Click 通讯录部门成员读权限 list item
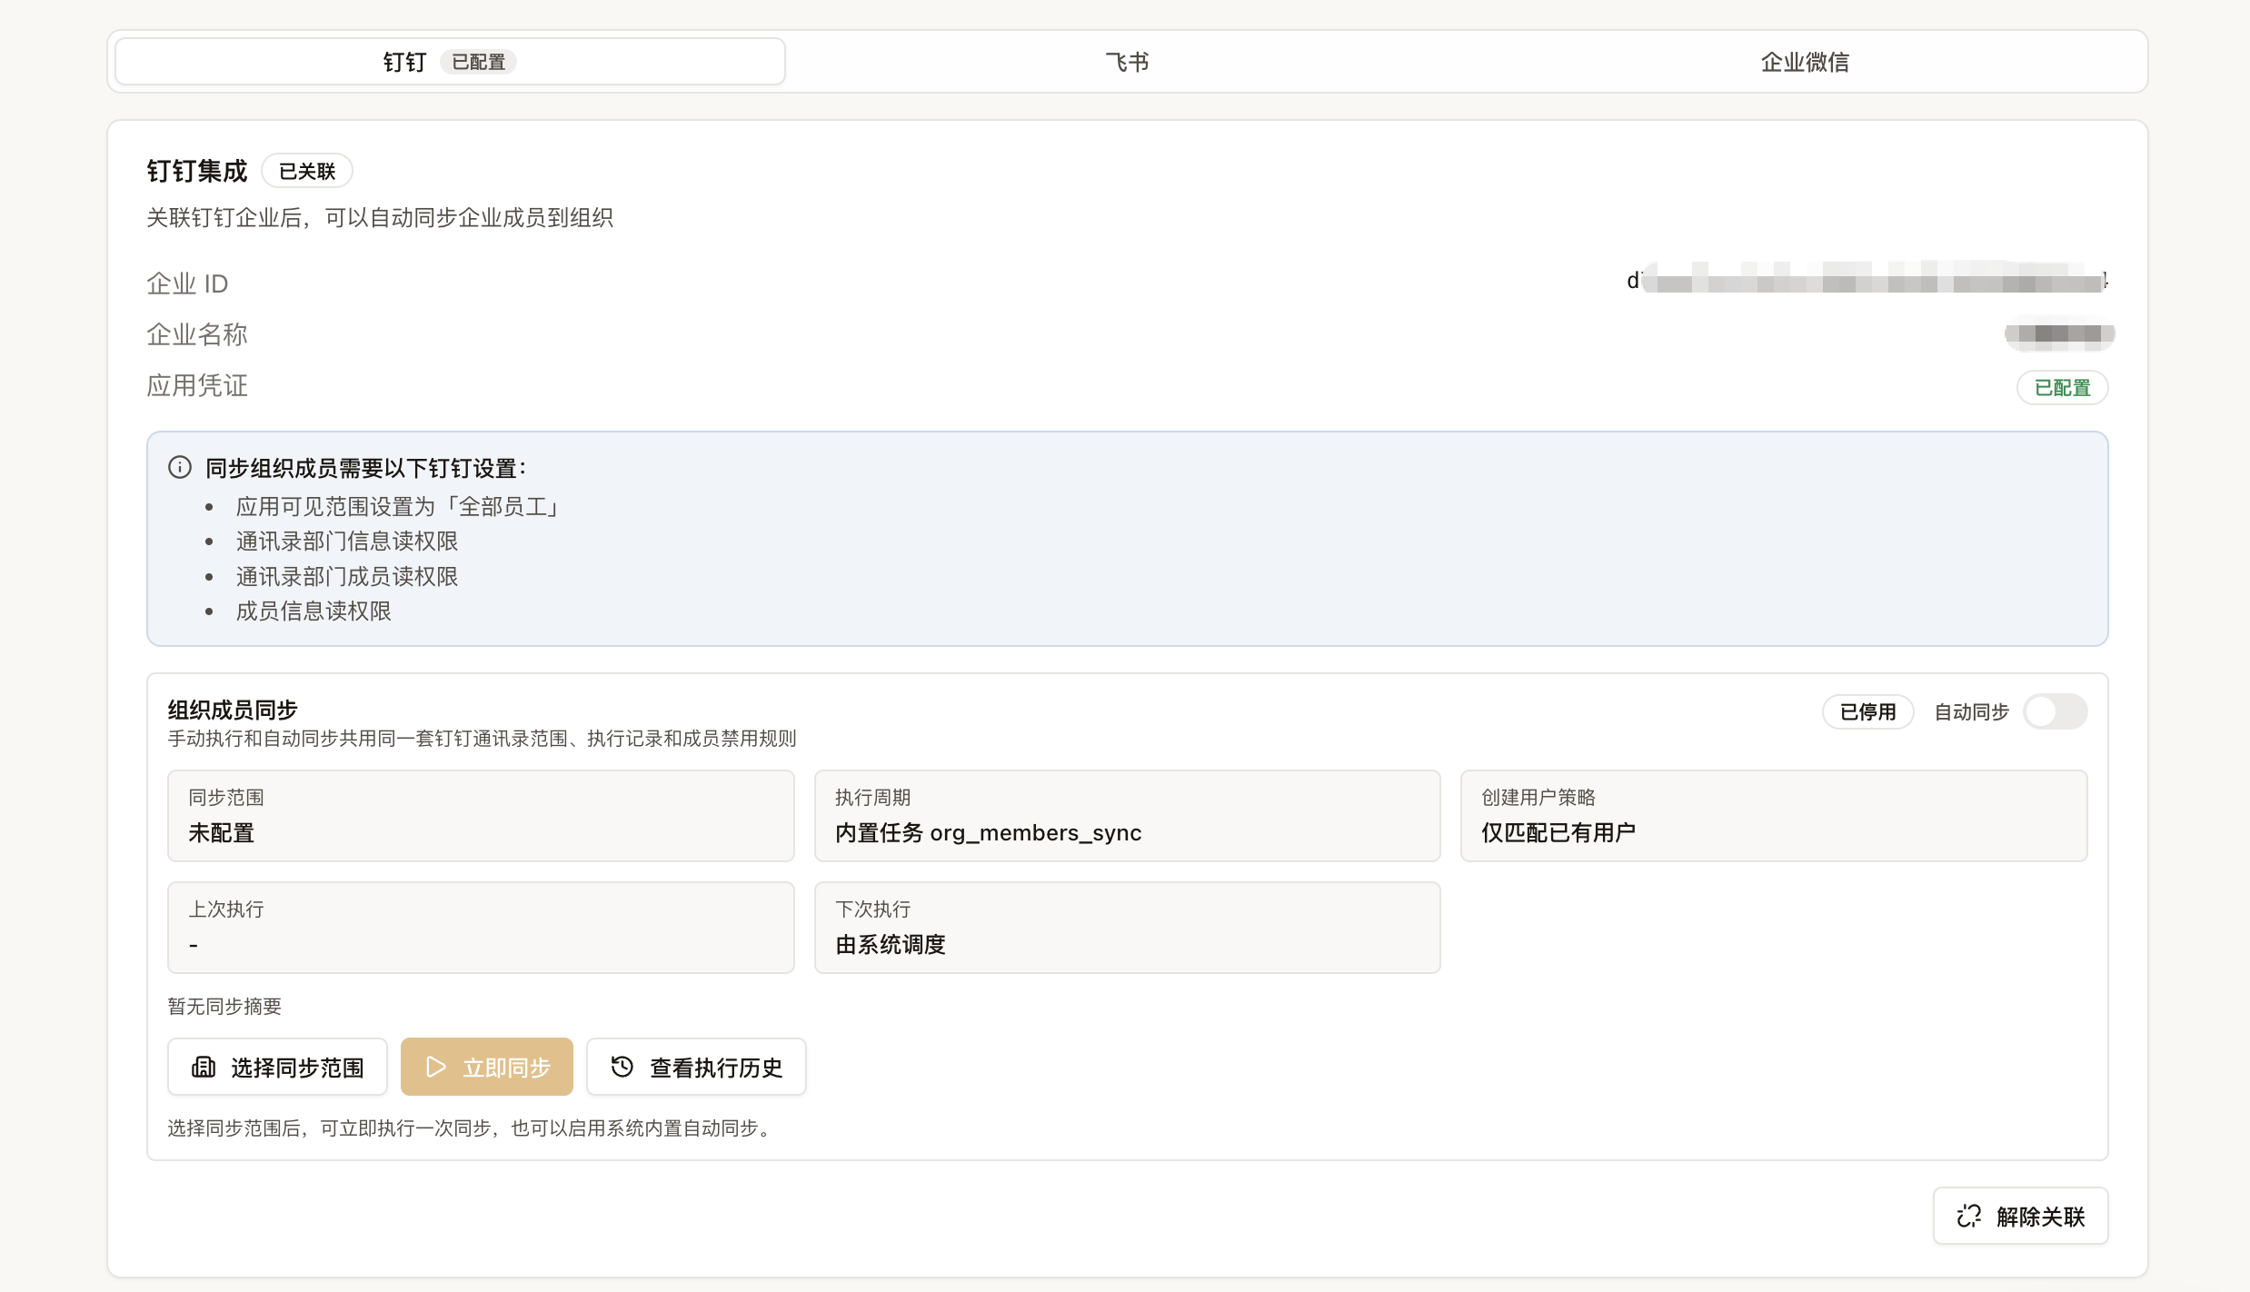The image size is (2250, 1292). (347, 576)
